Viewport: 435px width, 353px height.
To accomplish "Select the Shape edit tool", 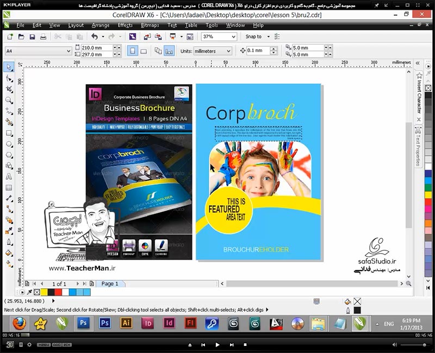I will coord(9,78).
